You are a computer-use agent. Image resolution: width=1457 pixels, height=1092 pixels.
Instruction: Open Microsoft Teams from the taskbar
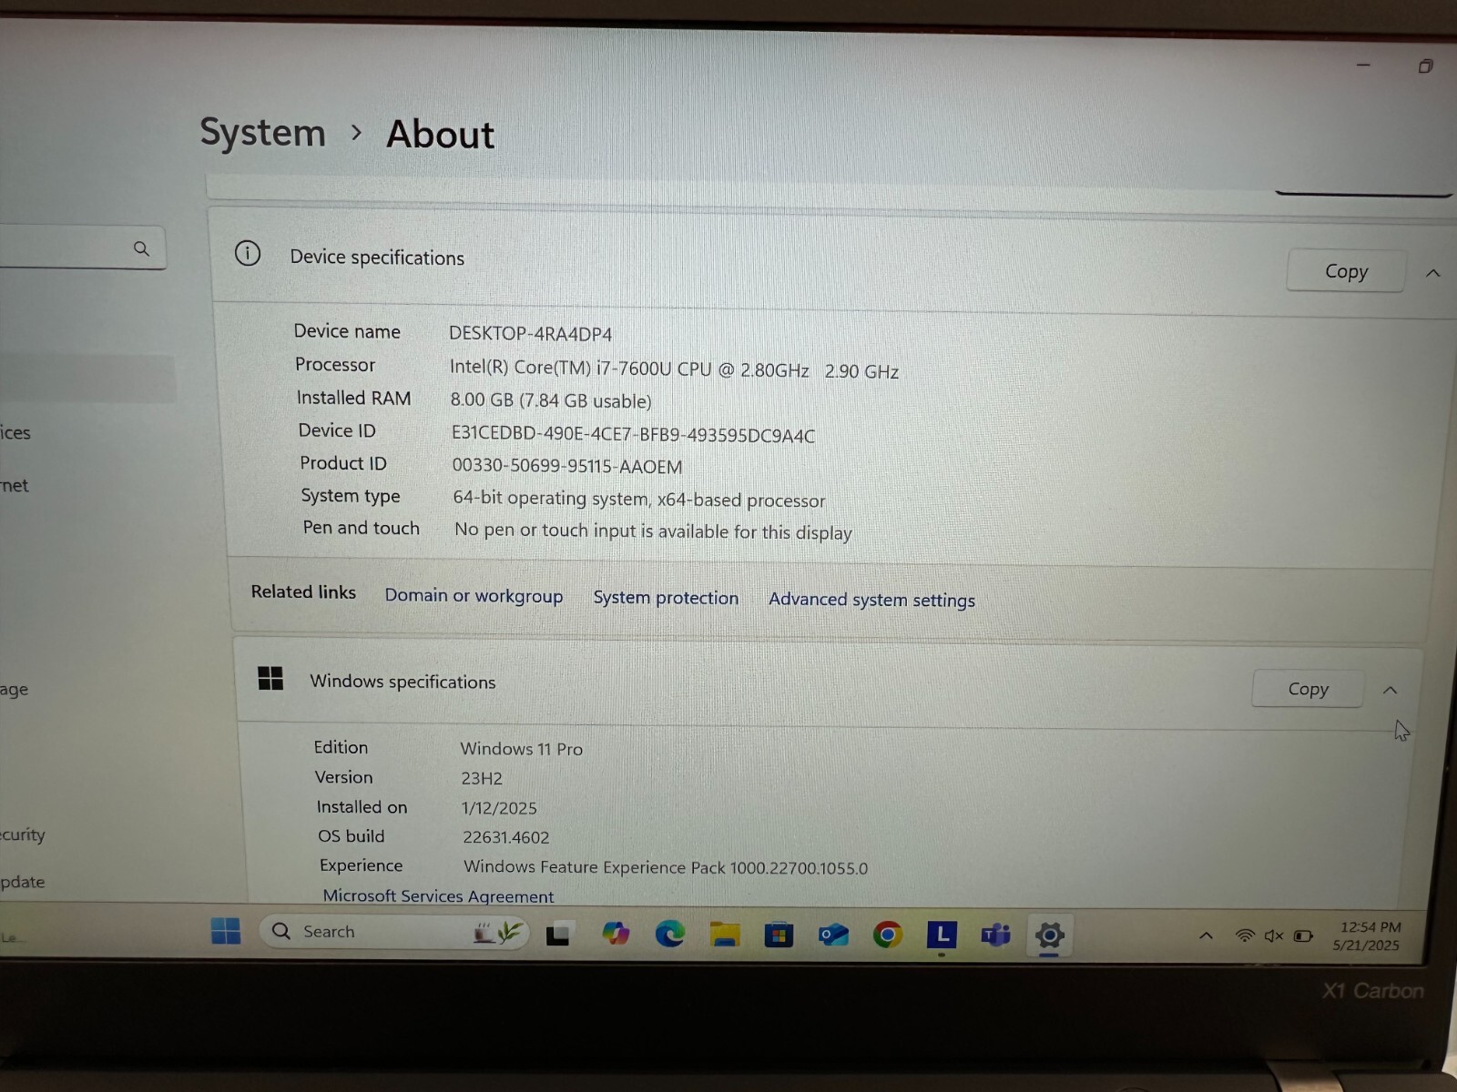[995, 935]
